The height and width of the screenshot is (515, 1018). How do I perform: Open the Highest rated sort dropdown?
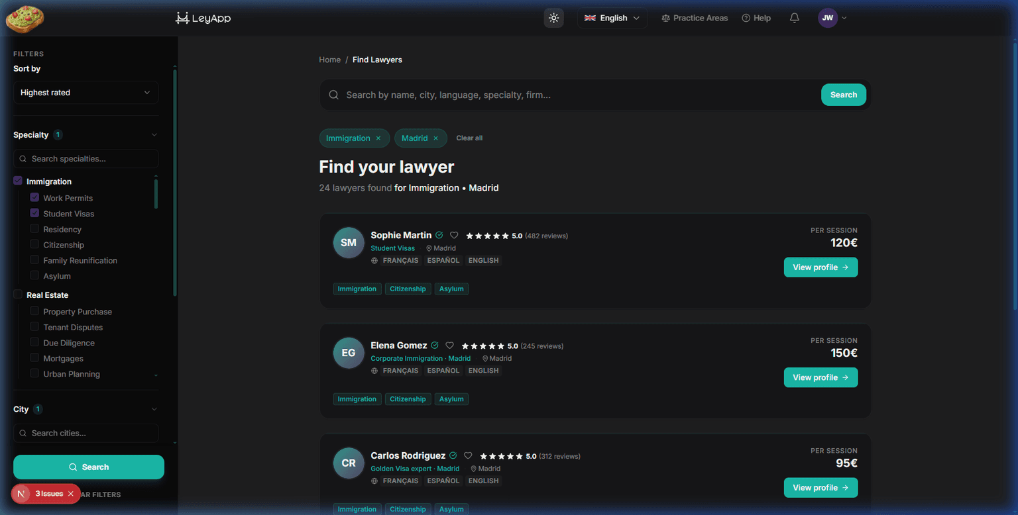pyautogui.click(x=85, y=93)
